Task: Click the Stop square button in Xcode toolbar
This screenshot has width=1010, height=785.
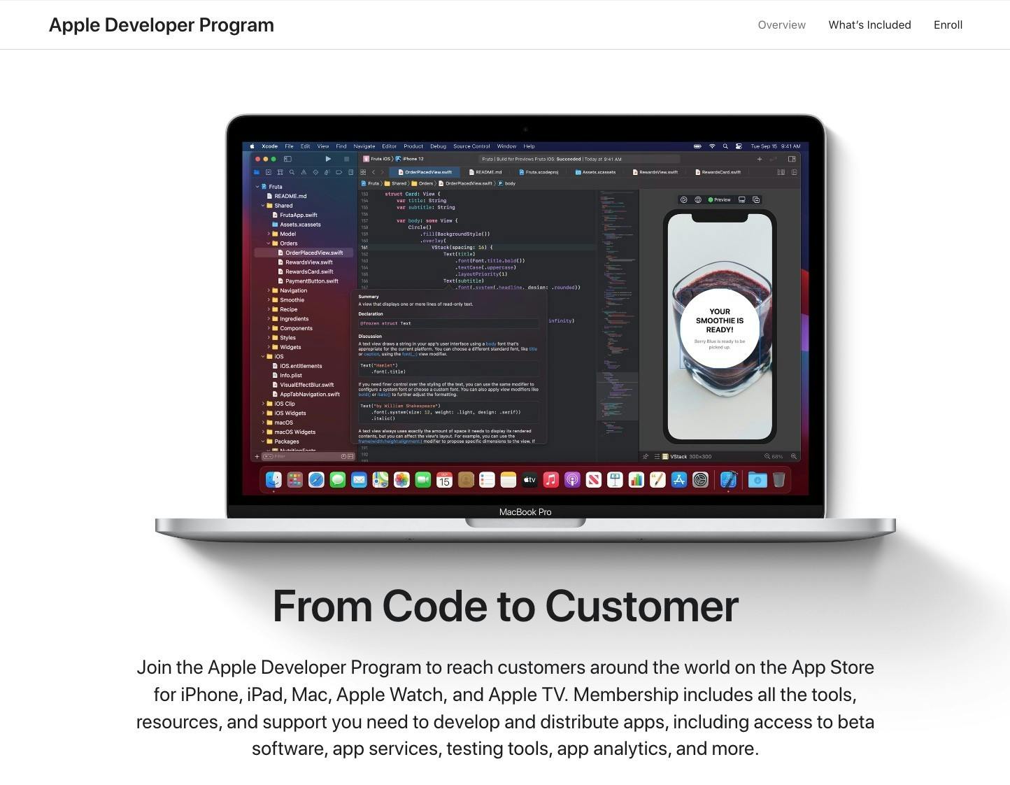Action: pyautogui.click(x=346, y=159)
